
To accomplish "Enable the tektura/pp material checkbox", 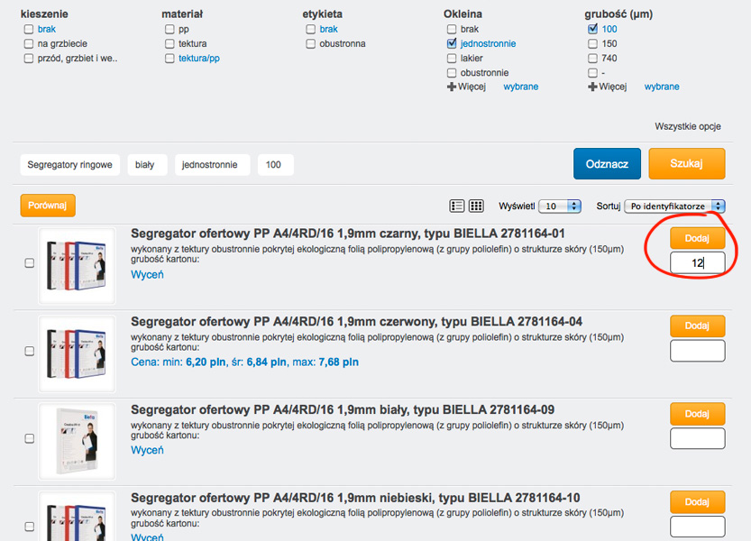I will (169, 59).
